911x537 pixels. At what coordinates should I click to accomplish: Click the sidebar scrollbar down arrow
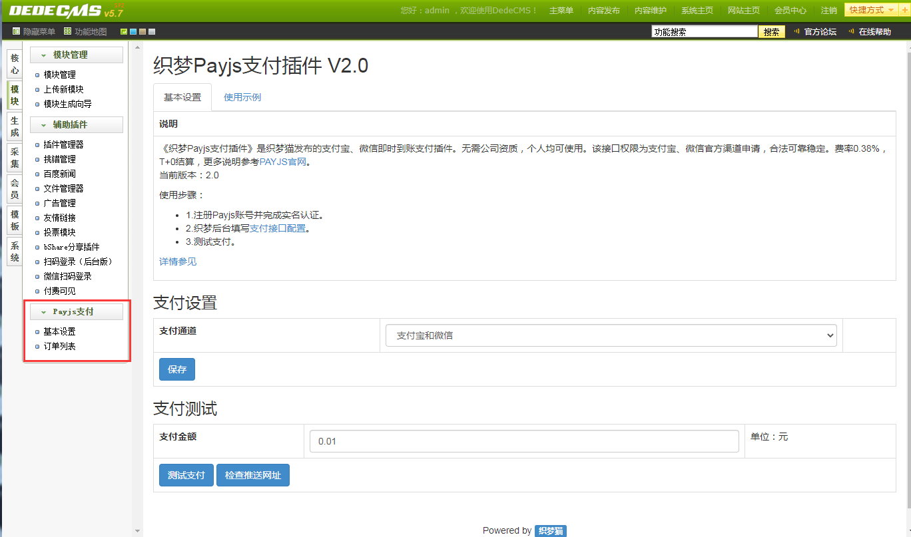[x=138, y=531]
